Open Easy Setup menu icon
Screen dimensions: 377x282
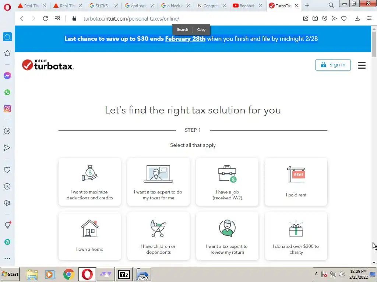(369, 18)
